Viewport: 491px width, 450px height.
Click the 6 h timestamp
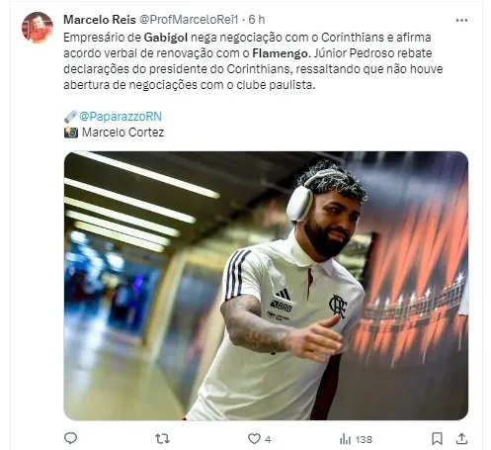coord(257,20)
